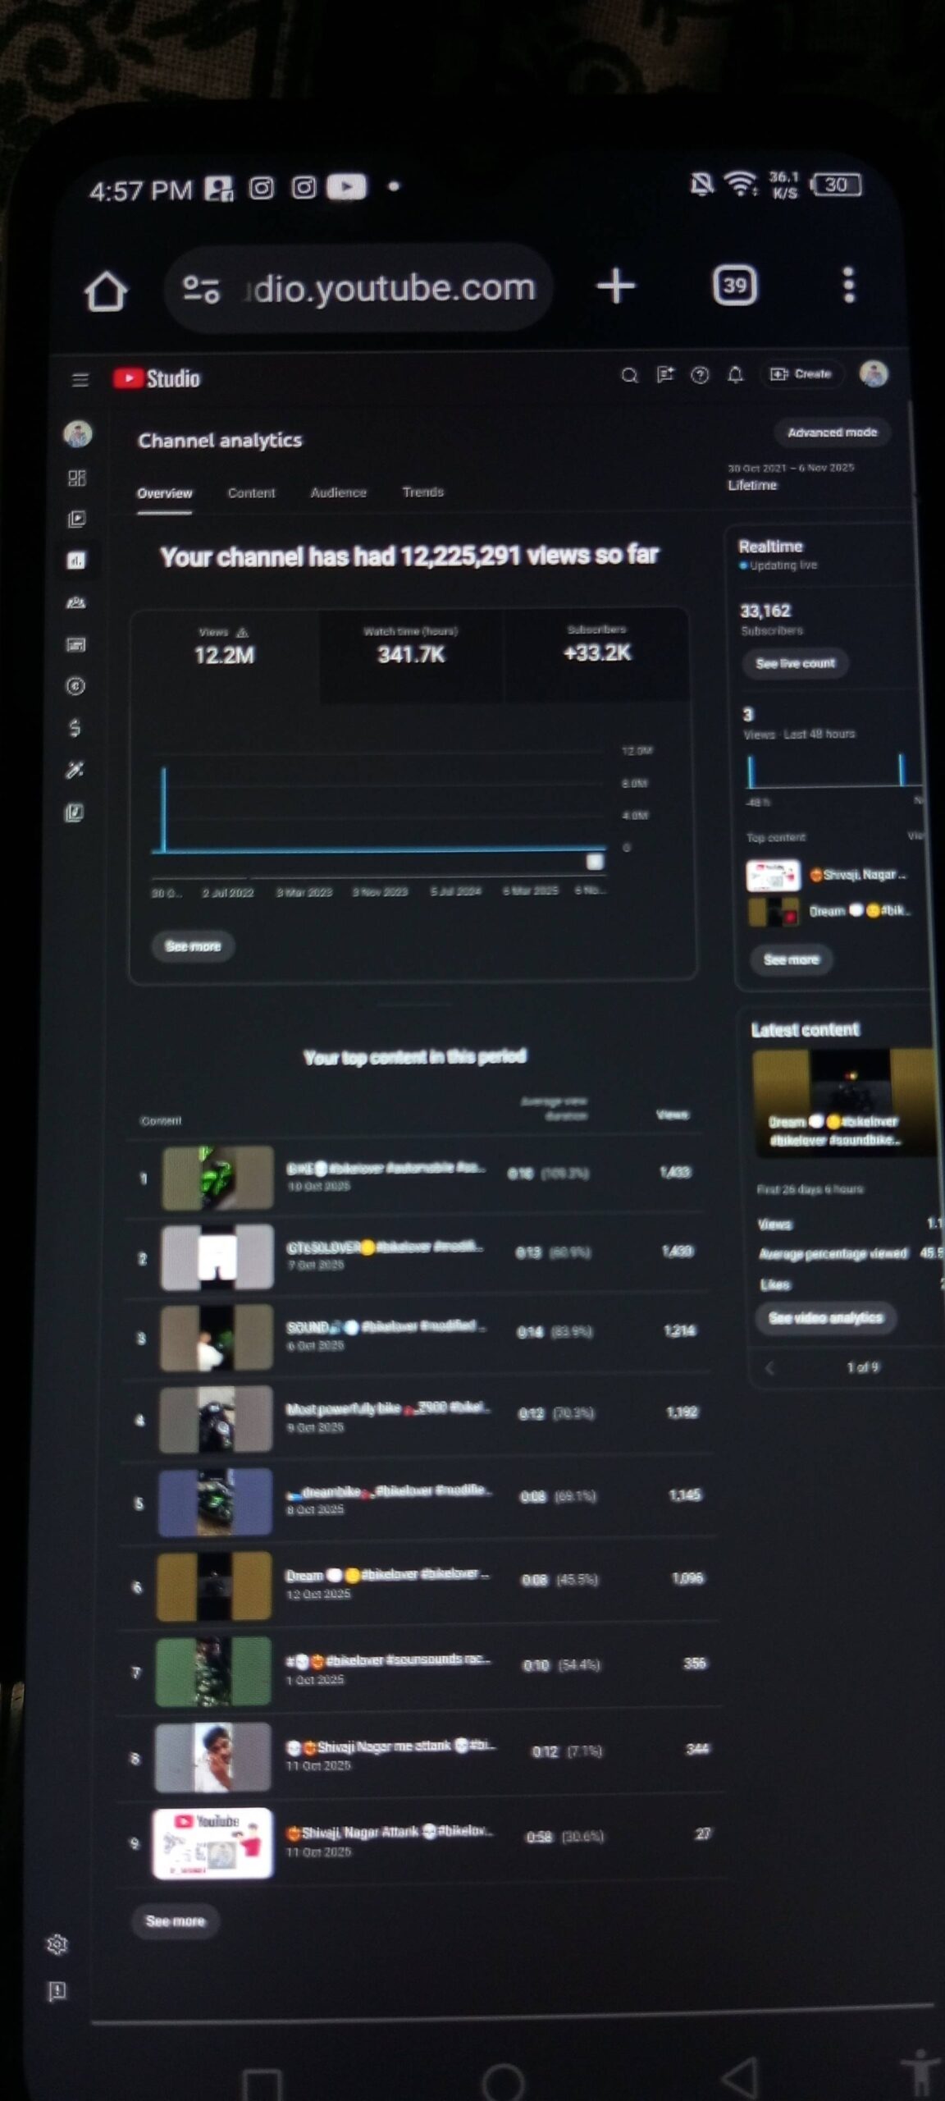Image resolution: width=945 pixels, height=2101 pixels.
Task: Open the hamburger navigation menu
Action: point(80,379)
